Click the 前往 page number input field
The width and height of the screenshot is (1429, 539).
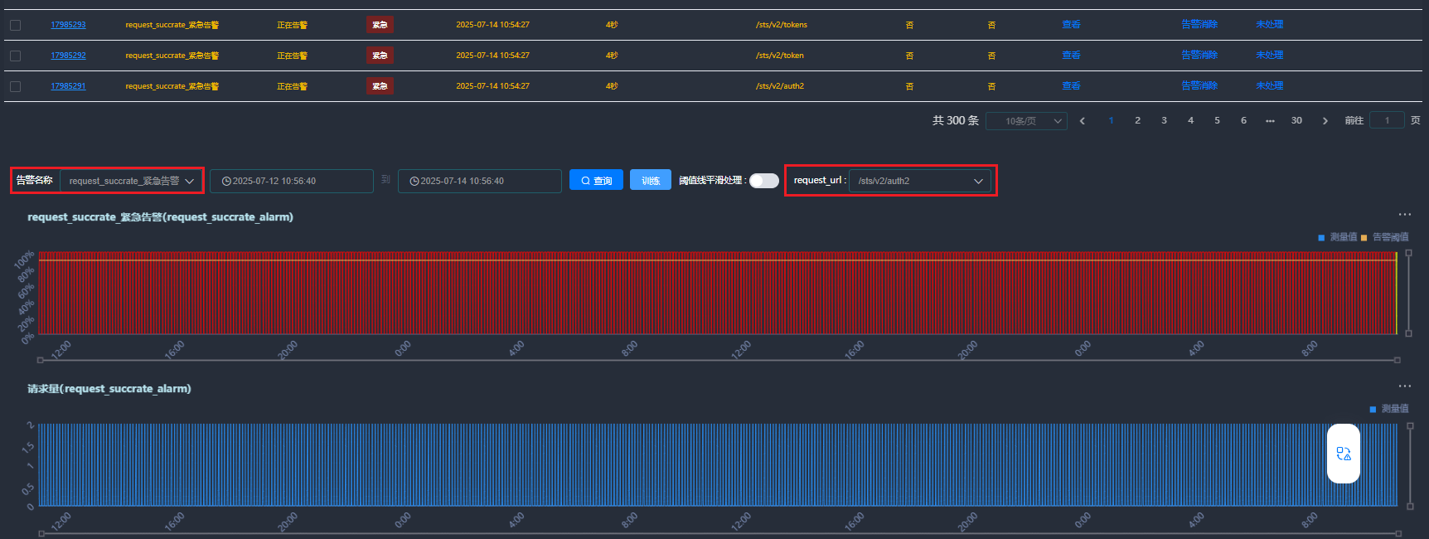1387,121
